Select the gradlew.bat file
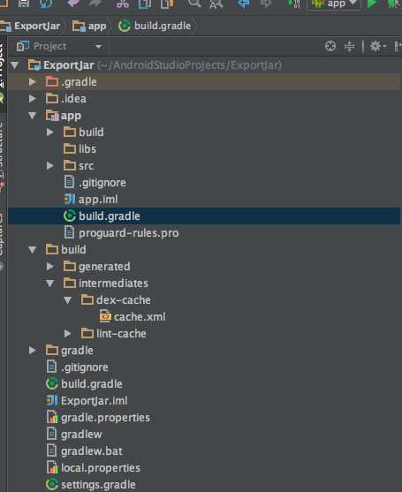This screenshot has width=402, height=492. coord(85,451)
